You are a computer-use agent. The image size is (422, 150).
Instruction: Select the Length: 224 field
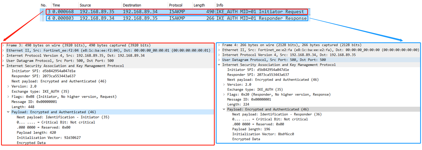pyautogui.click(x=238, y=104)
